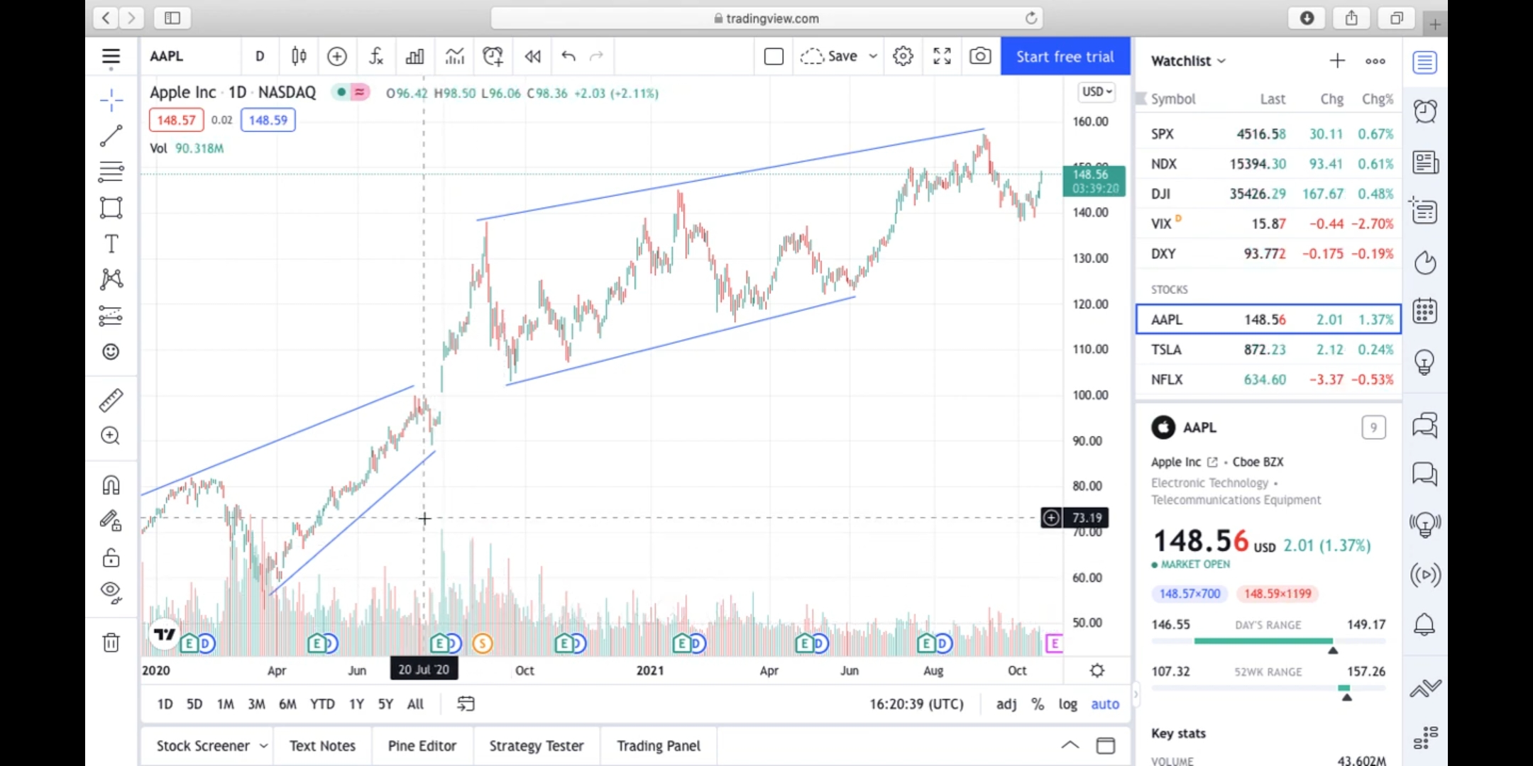The height and width of the screenshot is (766, 1533).
Task: Click the 148.57 sell price button
Action: tap(176, 120)
